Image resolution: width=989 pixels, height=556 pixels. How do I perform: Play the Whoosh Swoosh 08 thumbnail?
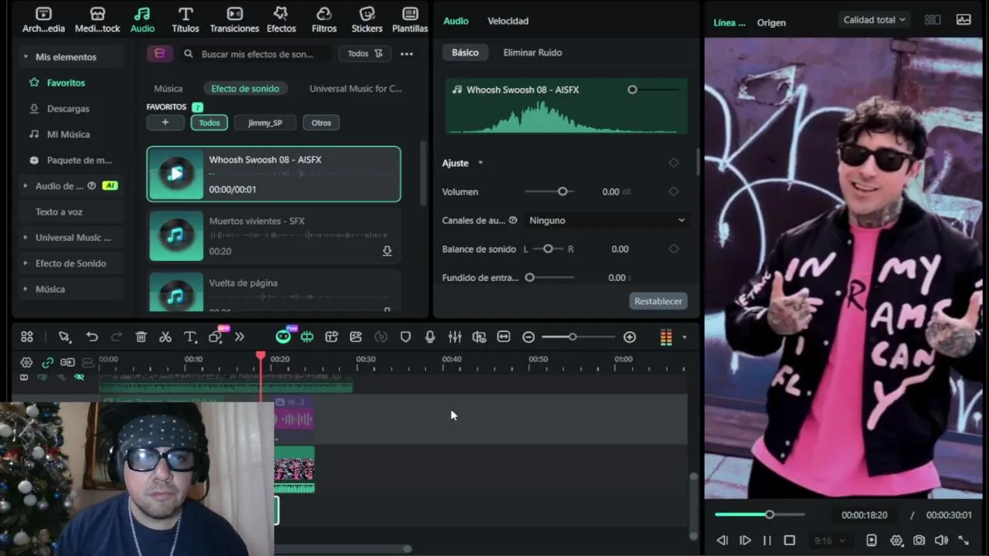pyautogui.click(x=176, y=174)
